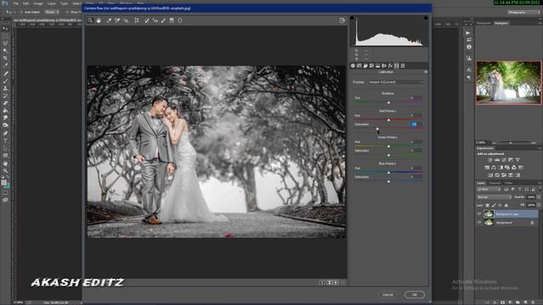Select the Adjustment Brush tool
543x305 pixels.
(164, 20)
